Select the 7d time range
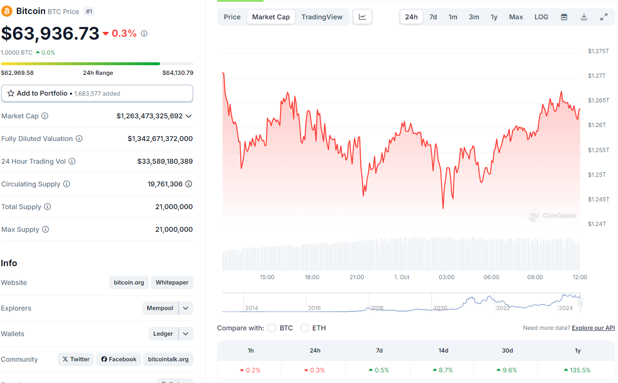The image size is (618, 383). tap(433, 17)
